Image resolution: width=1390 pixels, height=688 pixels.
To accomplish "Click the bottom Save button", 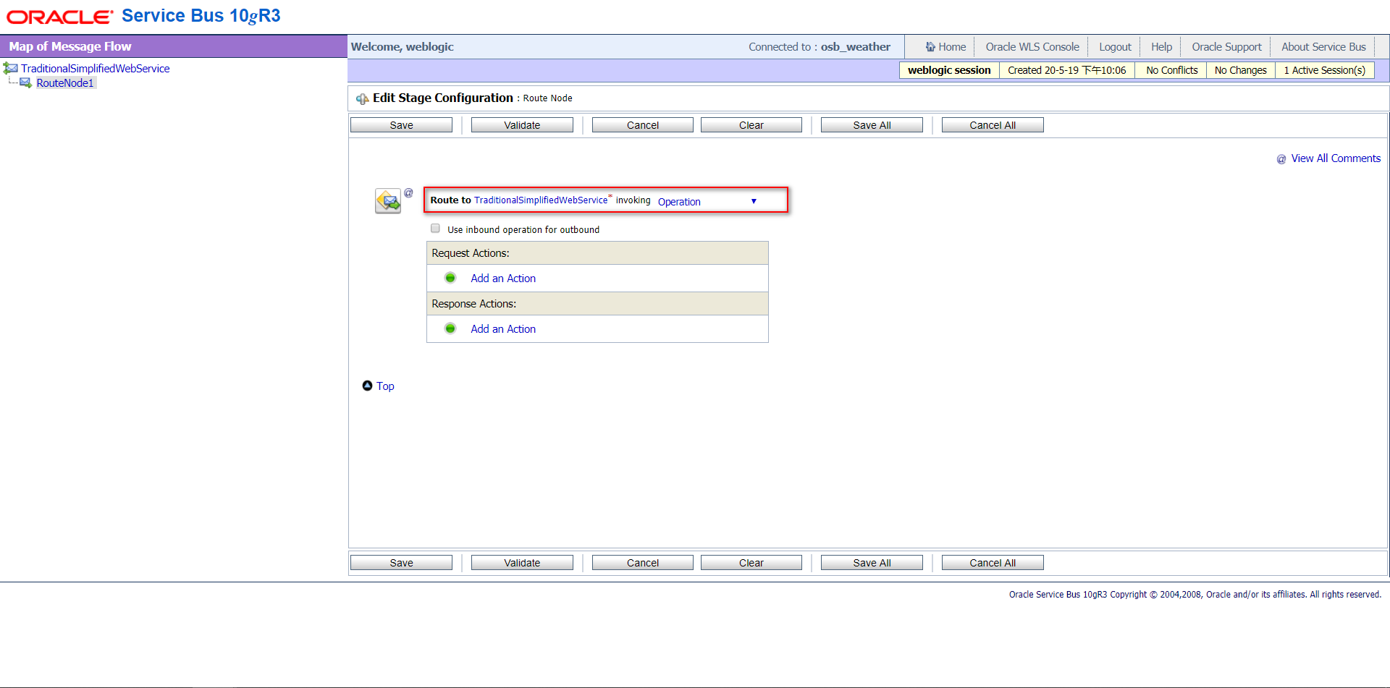I will point(401,563).
